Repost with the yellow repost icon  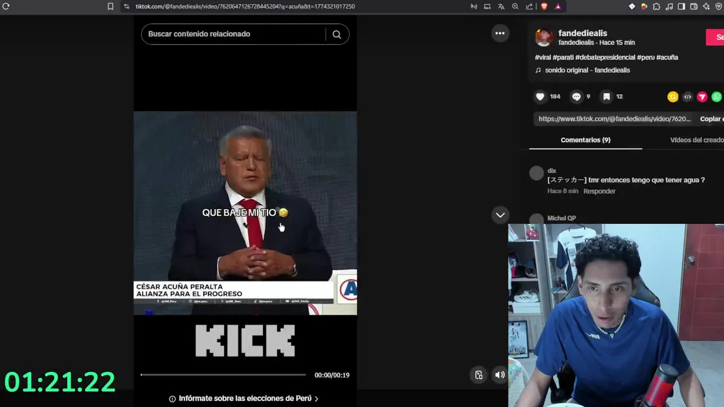673,97
